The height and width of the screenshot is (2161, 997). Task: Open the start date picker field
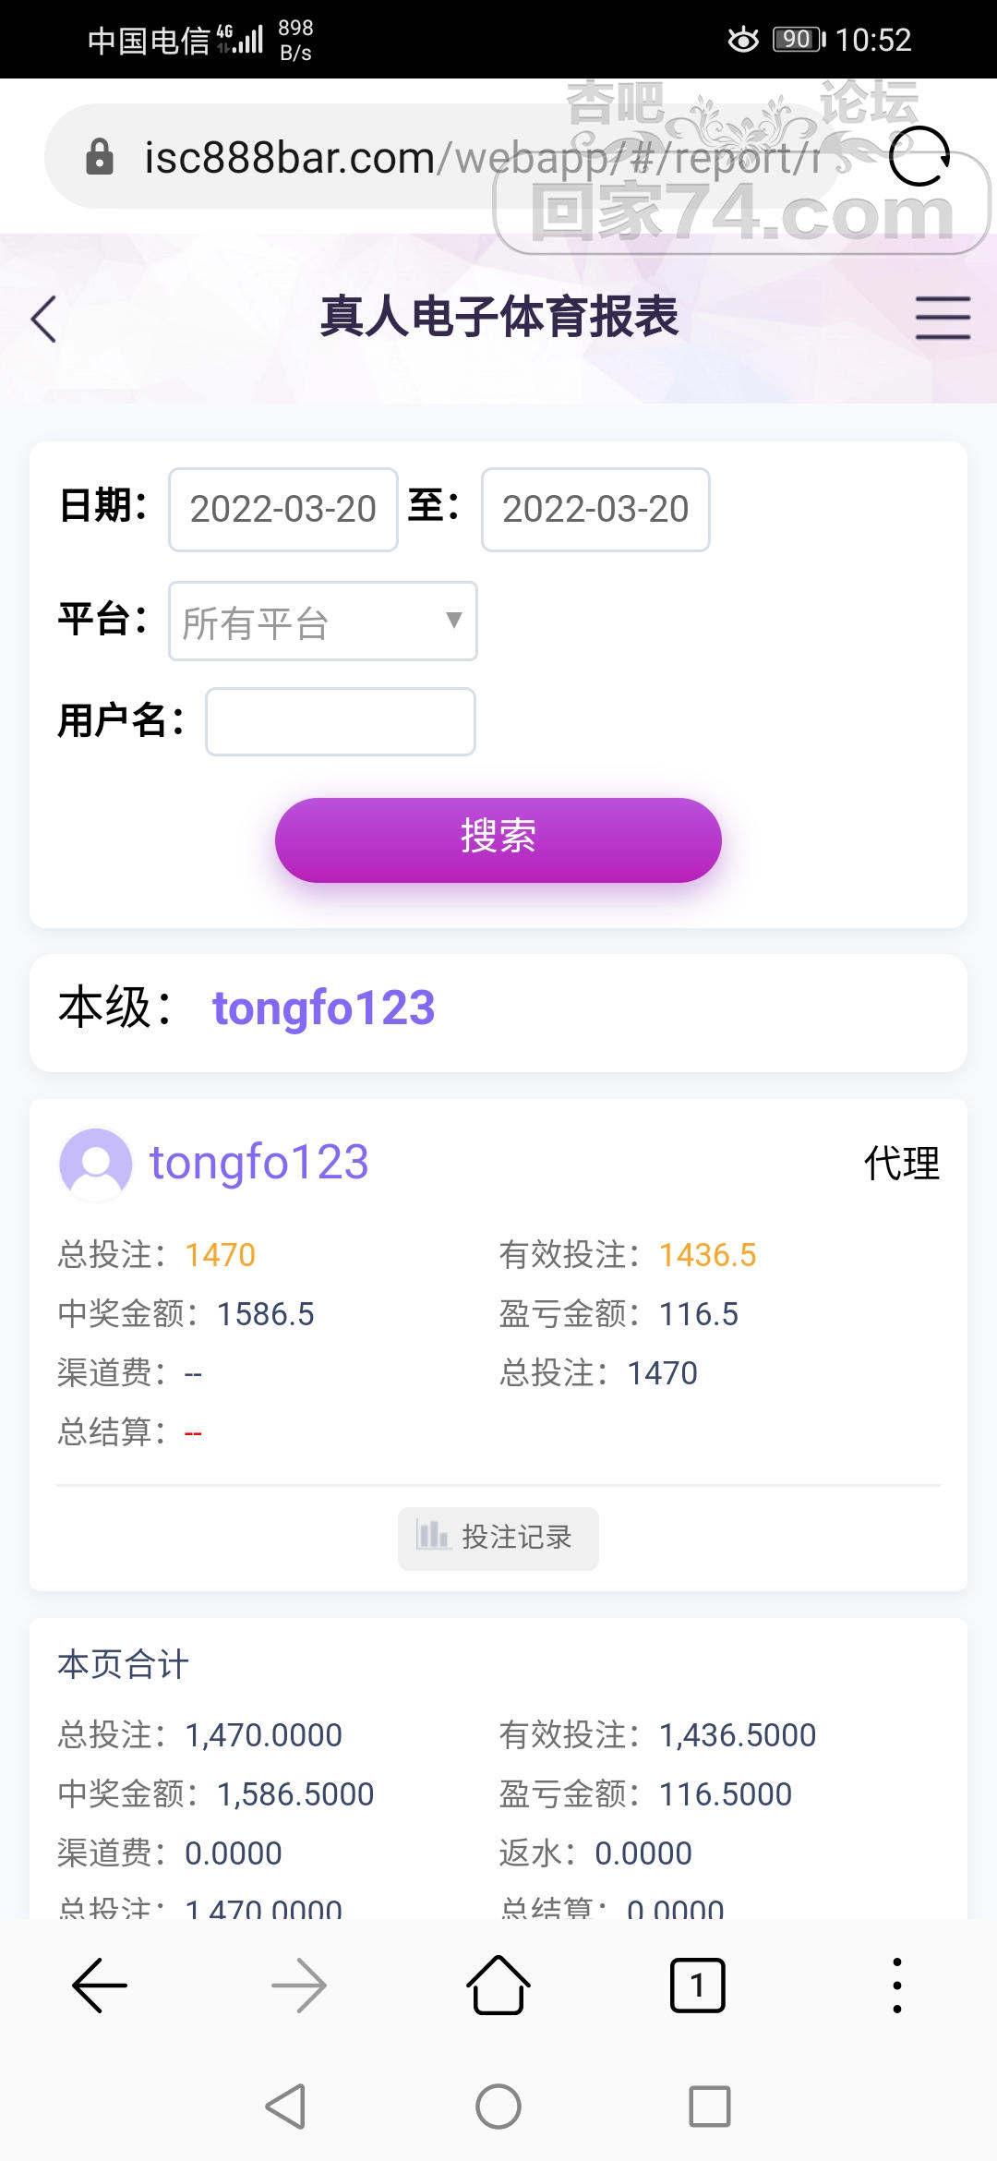coord(283,510)
